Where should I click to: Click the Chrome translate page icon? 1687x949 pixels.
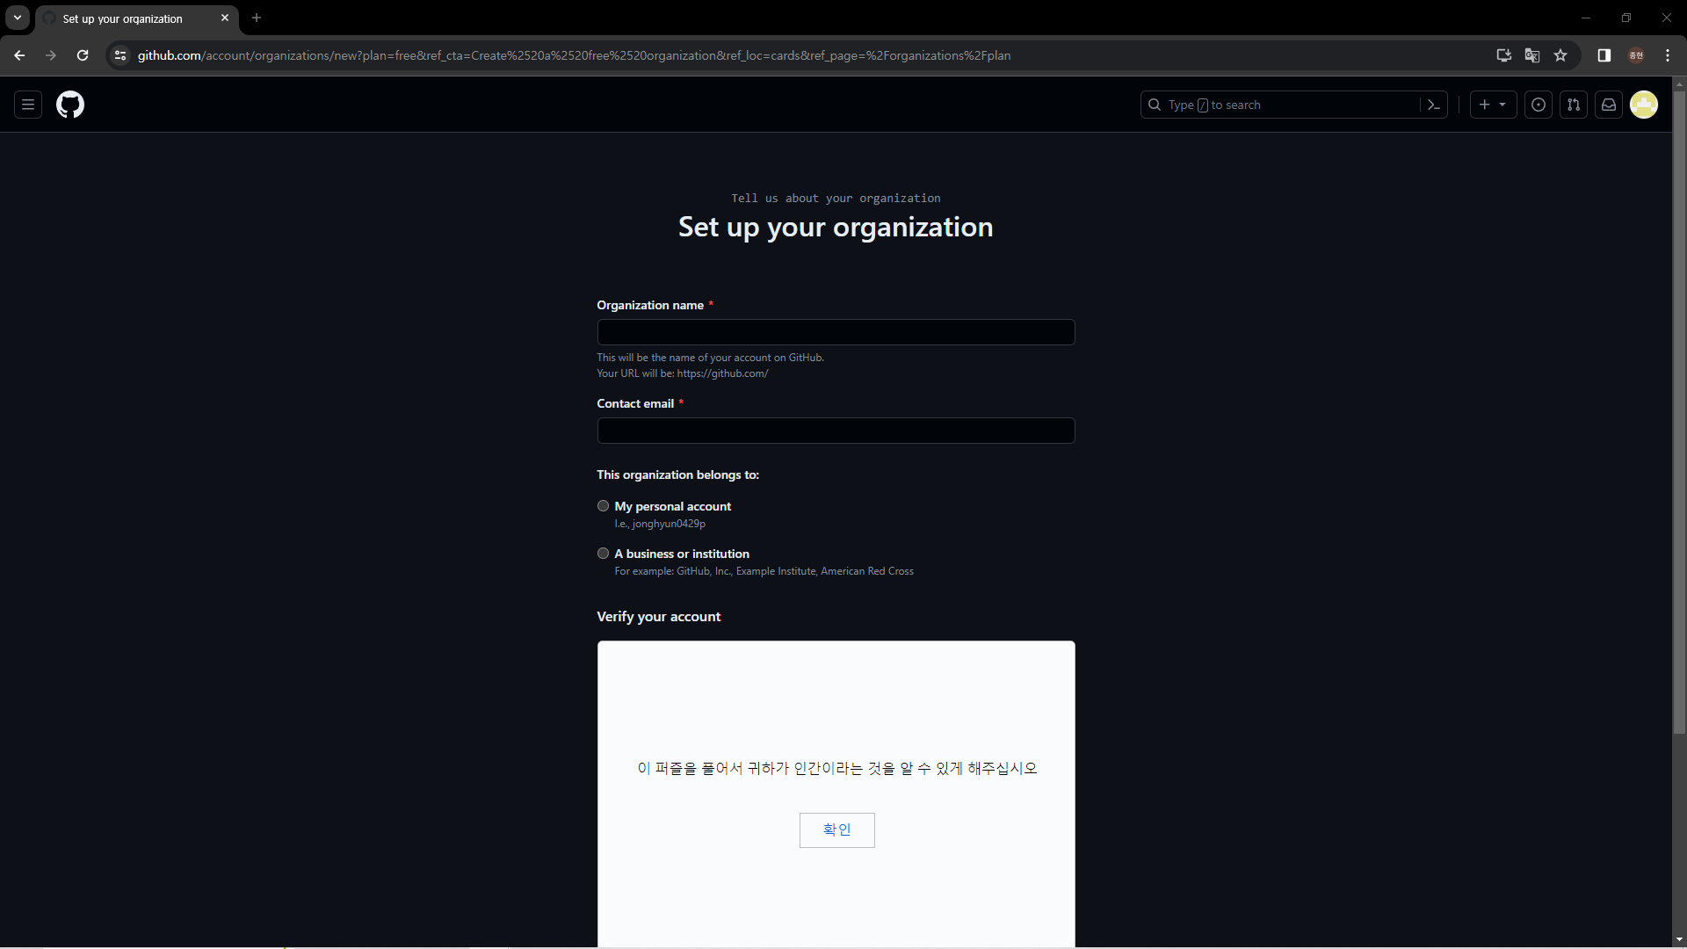[1532, 55]
